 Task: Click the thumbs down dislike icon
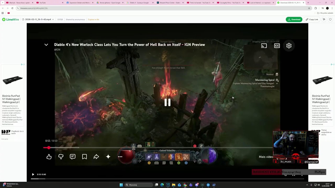point(61,157)
